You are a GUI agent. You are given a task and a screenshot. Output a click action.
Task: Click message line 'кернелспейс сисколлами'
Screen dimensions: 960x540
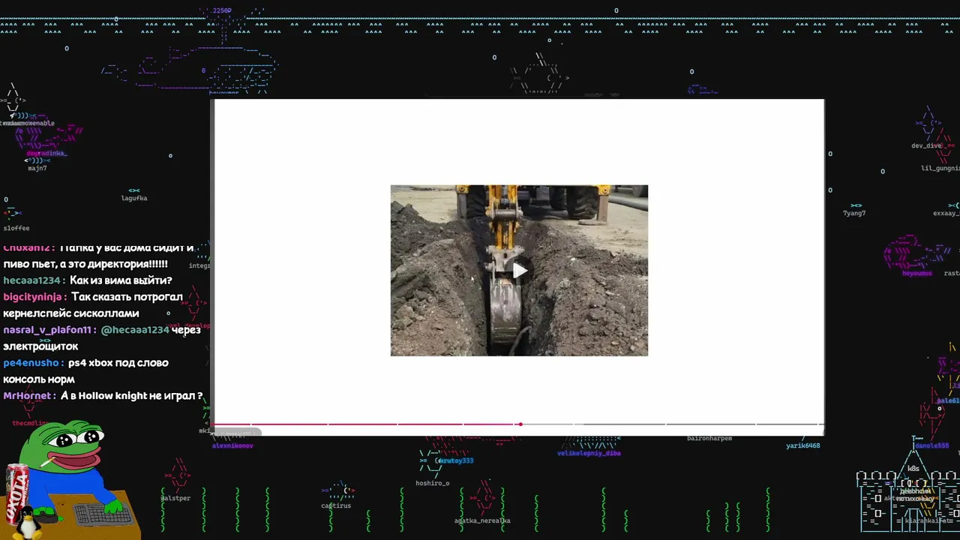click(71, 313)
